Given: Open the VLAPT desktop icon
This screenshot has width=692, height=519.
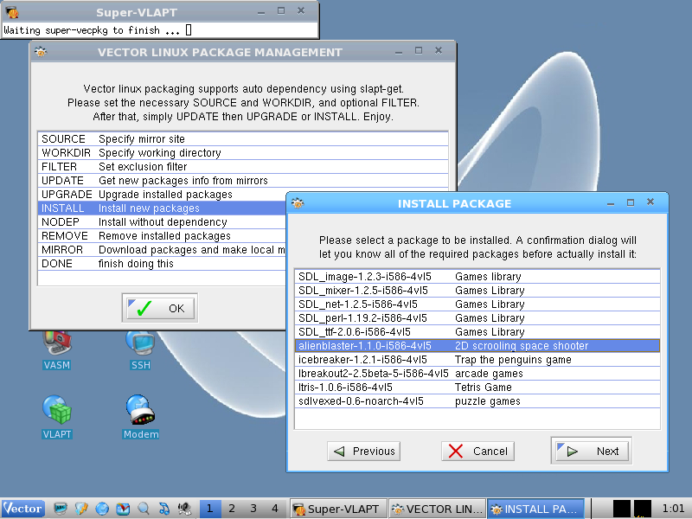Looking at the screenshot, I should (x=56, y=415).
